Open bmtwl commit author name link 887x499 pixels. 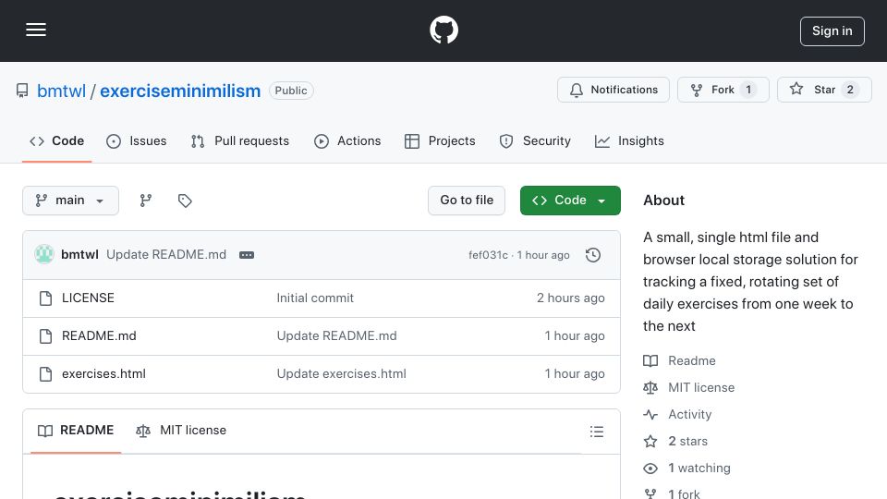79,255
